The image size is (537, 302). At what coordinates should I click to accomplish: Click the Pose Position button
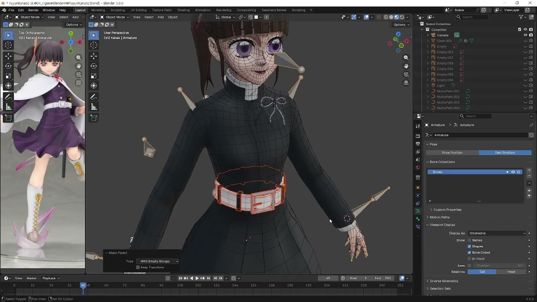coord(452,153)
